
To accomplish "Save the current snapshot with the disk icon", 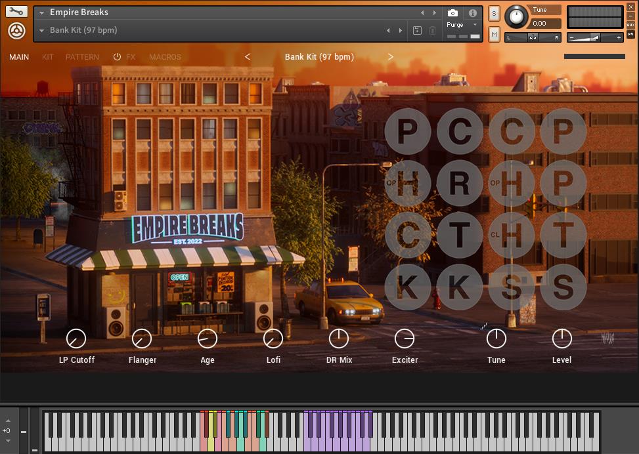I will point(417,30).
